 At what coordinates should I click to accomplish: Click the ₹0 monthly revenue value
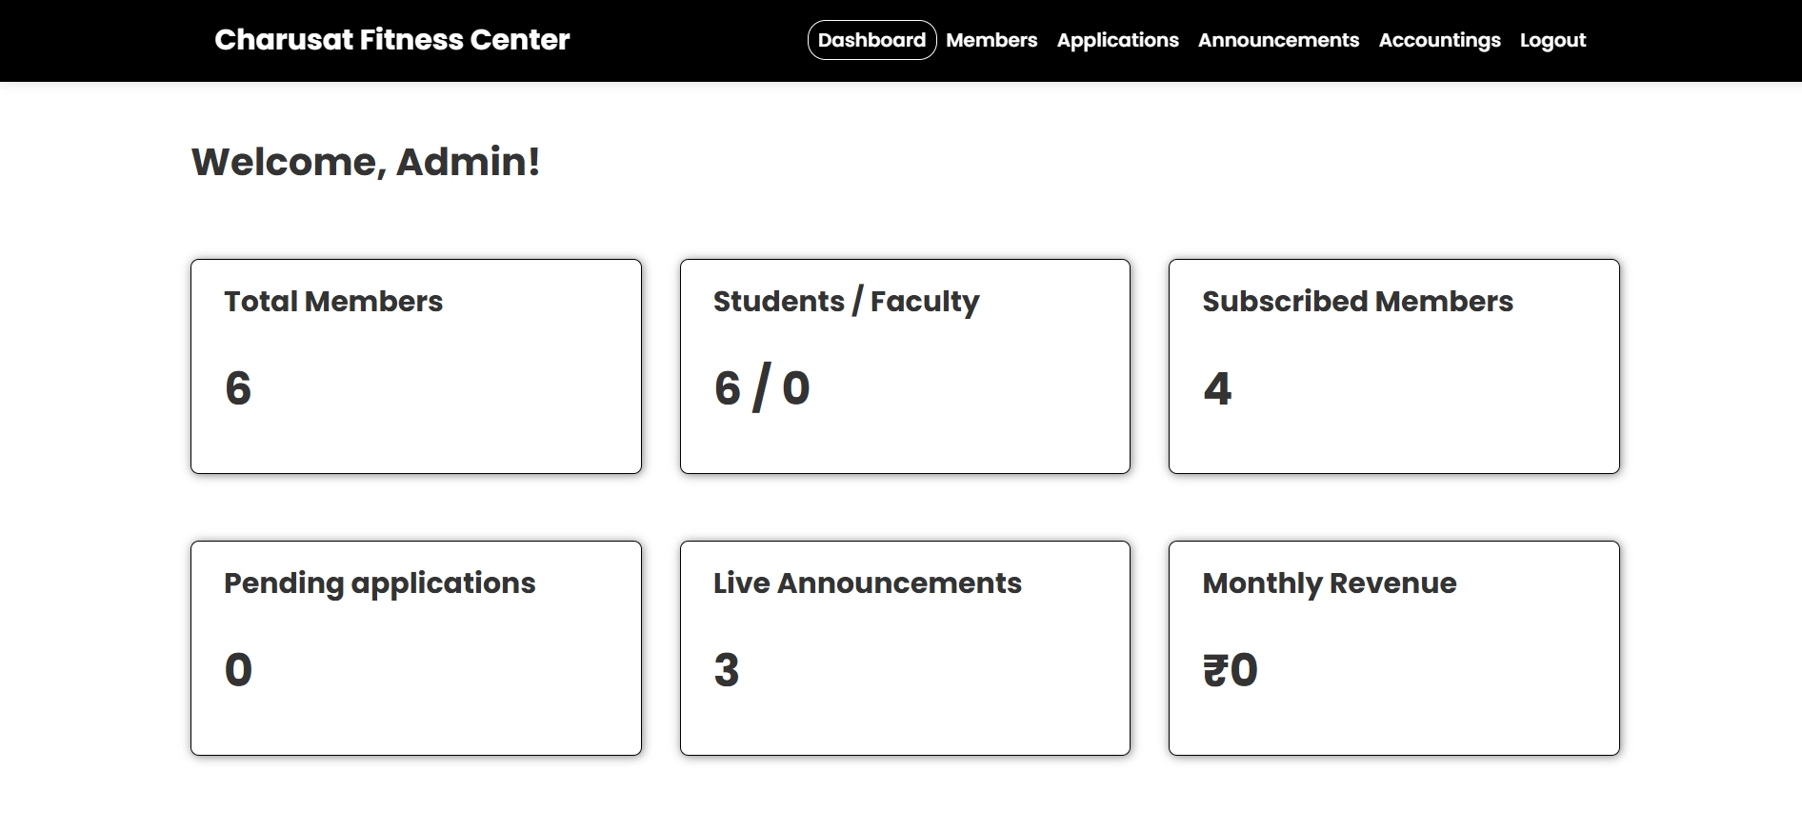1231,670
